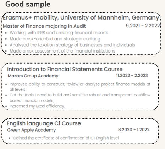The height and width of the screenshot is (149, 165).
Task: Click the date range 11.2022 - 2.2023
Action: coord(132,76)
